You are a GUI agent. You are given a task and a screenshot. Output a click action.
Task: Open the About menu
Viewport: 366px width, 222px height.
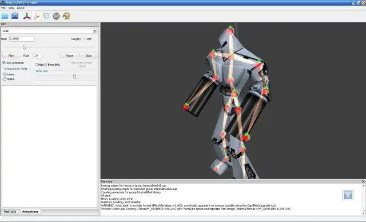click(21, 8)
